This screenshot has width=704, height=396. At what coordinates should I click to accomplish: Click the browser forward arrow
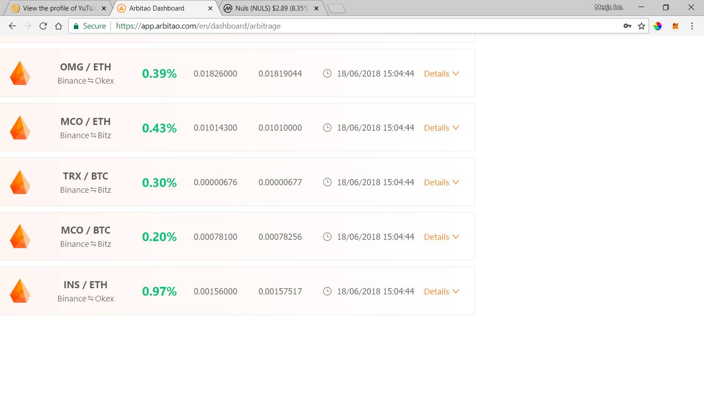point(28,26)
